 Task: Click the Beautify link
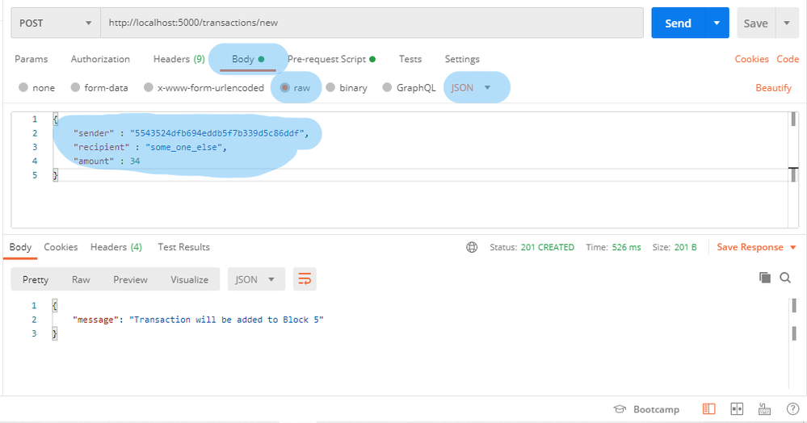pyautogui.click(x=773, y=87)
